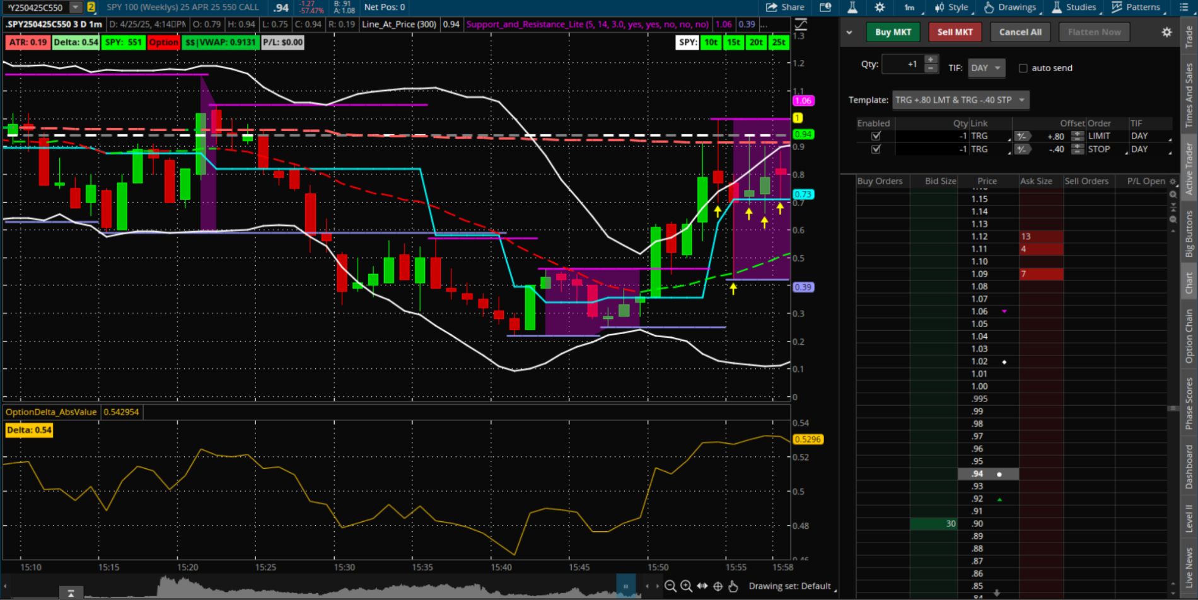Click the flask Edit Studies icon
This screenshot has height=600, width=1198.
(x=852, y=8)
